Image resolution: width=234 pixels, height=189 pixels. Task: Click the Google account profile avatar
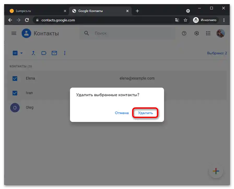coord(221,33)
